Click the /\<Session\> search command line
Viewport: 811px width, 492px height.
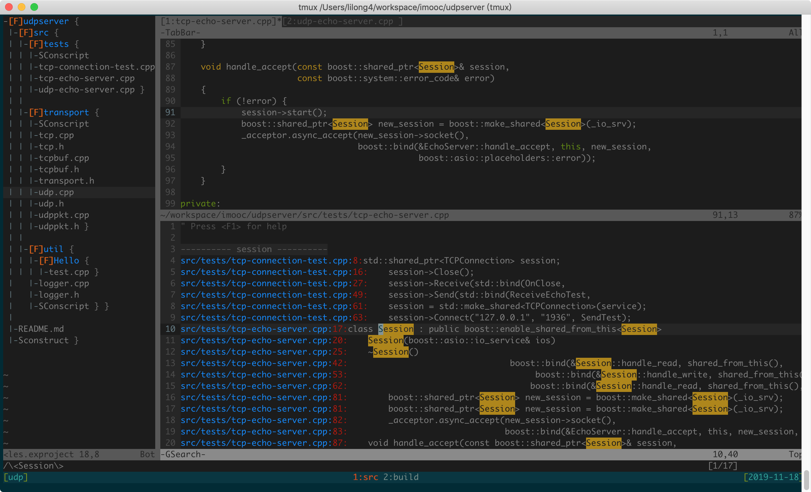tap(34, 466)
